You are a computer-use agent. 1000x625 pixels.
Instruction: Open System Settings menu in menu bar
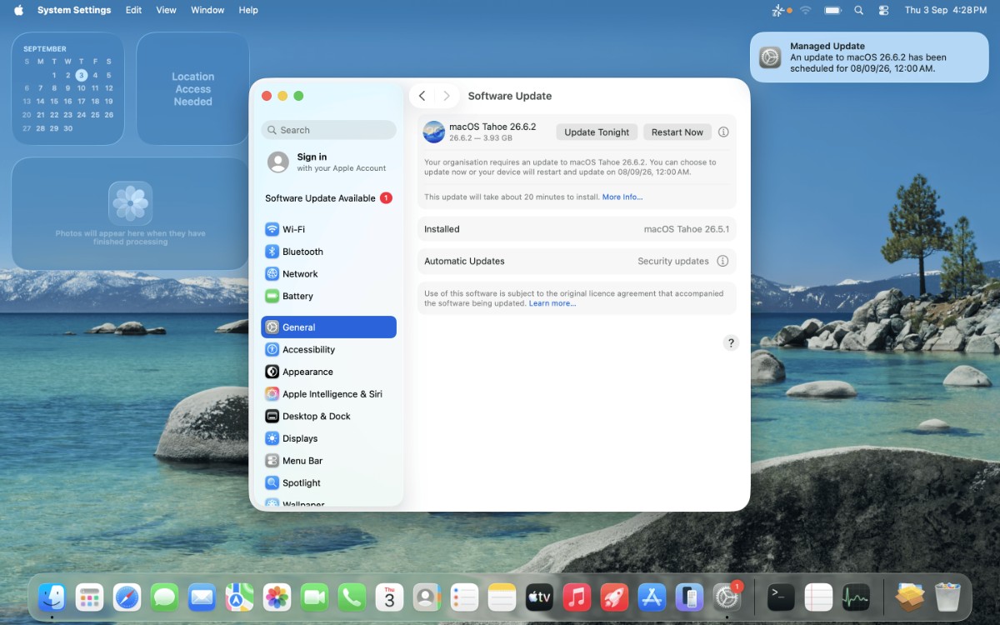tap(74, 10)
